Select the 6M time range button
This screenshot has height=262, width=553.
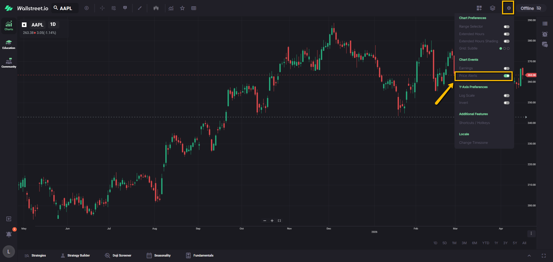tap(474, 243)
